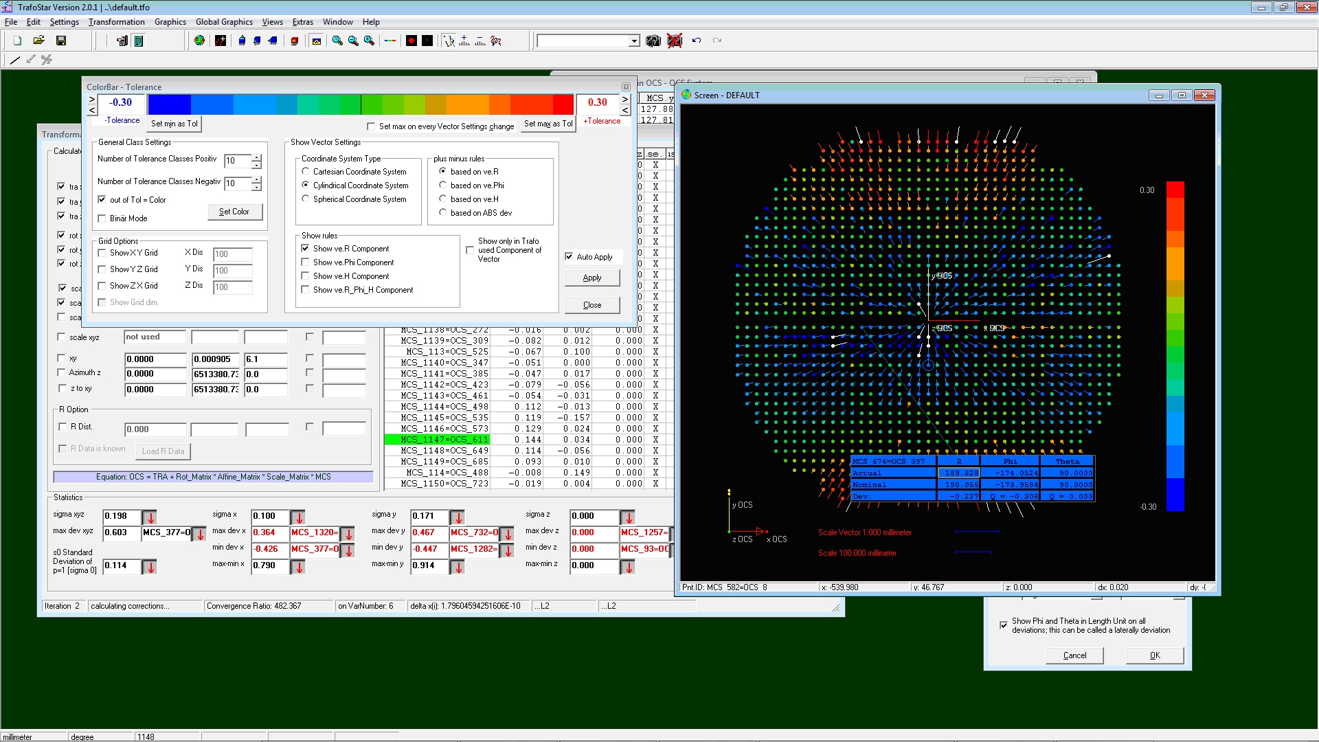Click the crossed-out camera icon

(x=675, y=41)
